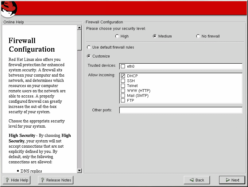
Task: Allow incoming WWW (HTTP) traffic
Action: [123, 90]
